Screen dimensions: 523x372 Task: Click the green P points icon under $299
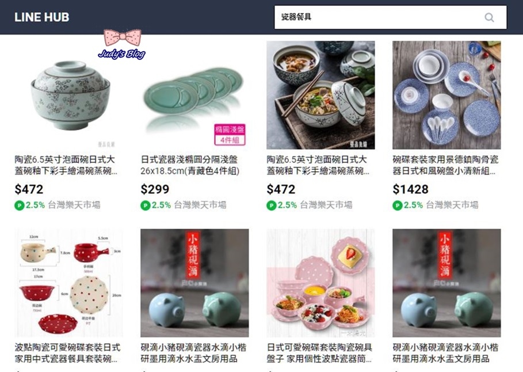(x=145, y=205)
